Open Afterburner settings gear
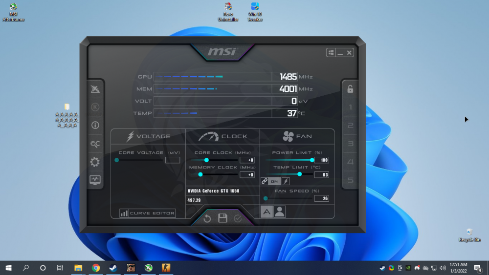Image resolution: width=489 pixels, height=275 pixels. pyautogui.click(x=95, y=162)
